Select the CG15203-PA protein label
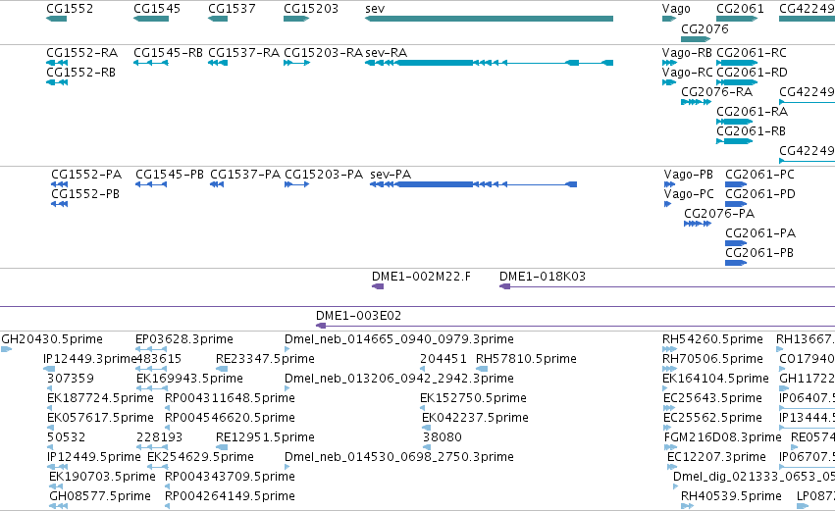The width and height of the screenshot is (835, 511). click(x=324, y=175)
